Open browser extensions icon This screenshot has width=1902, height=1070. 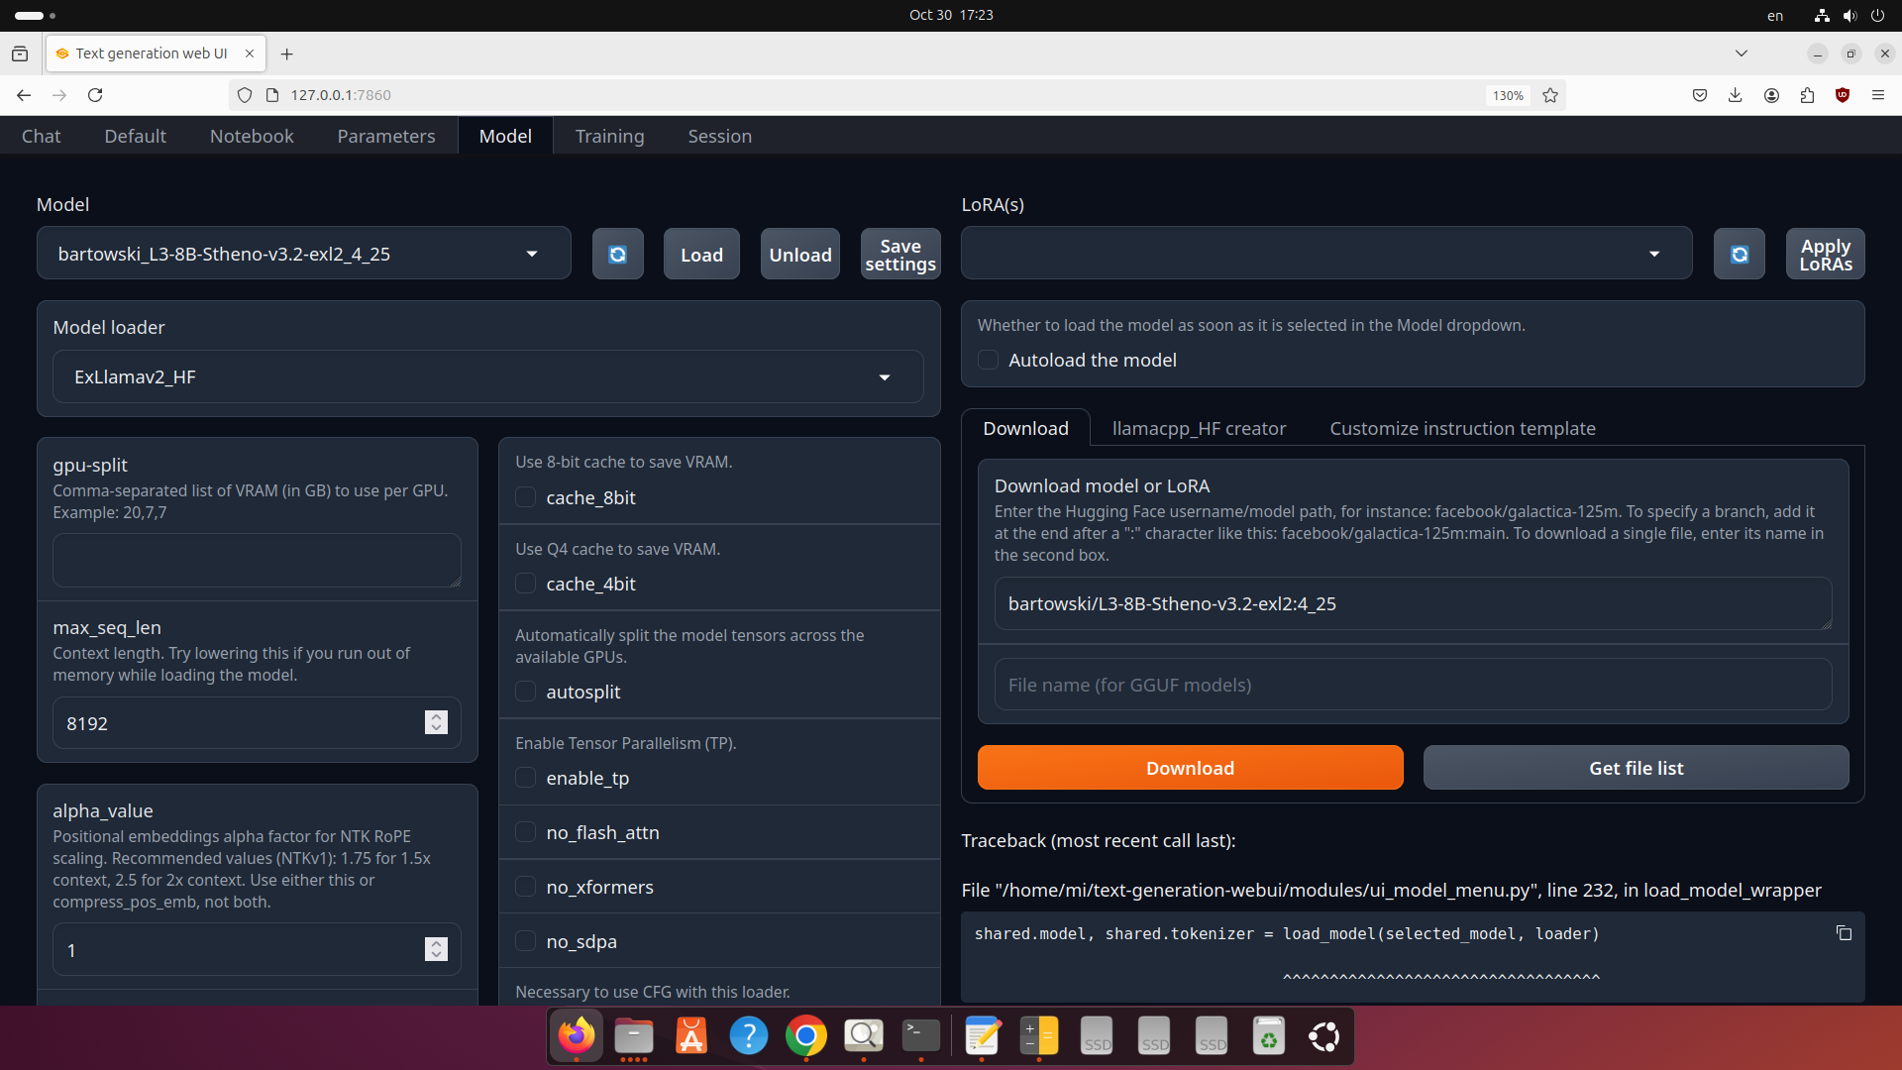click(x=1807, y=95)
